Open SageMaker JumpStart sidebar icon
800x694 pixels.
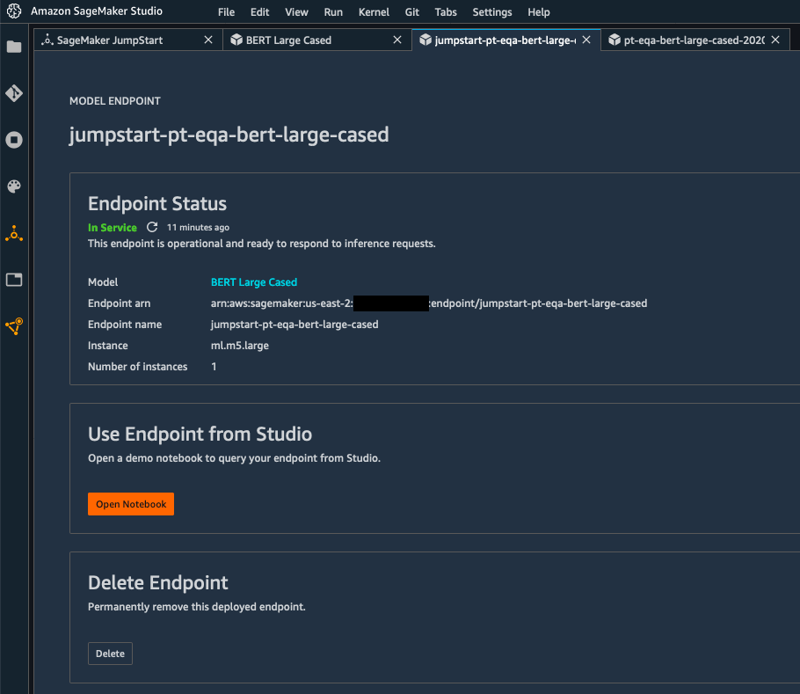14,326
